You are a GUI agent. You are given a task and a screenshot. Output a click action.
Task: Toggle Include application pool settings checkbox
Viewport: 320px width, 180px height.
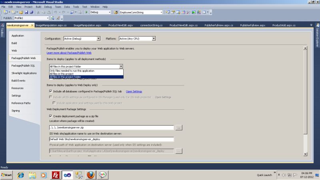[x=54, y=103]
